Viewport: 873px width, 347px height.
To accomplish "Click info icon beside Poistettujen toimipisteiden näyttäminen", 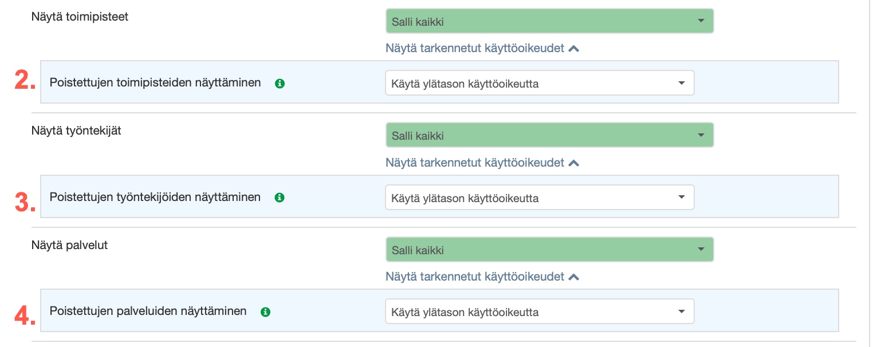I will (280, 84).
